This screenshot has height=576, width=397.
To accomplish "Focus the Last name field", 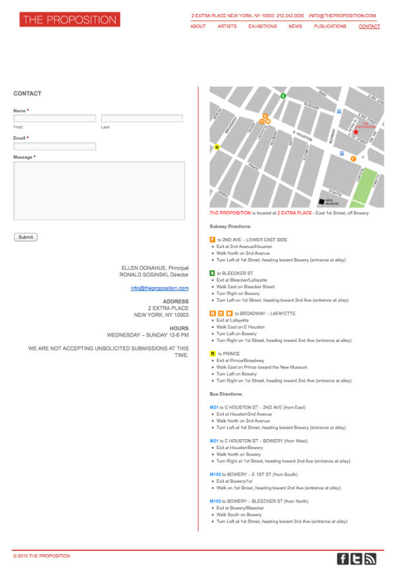I will pos(142,118).
